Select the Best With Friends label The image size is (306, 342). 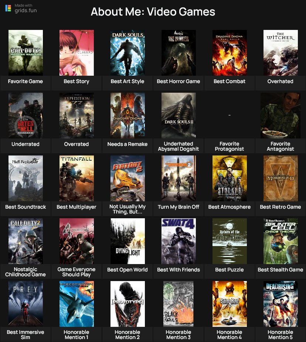pos(178,270)
